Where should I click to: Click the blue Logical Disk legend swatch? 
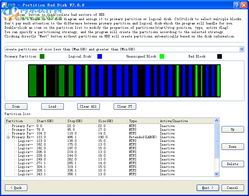(100, 56)
